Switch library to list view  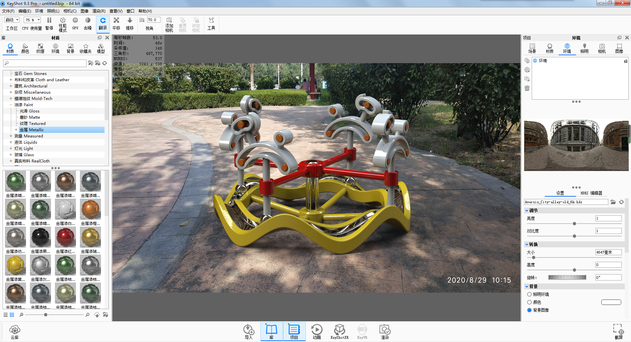point(6,315)
